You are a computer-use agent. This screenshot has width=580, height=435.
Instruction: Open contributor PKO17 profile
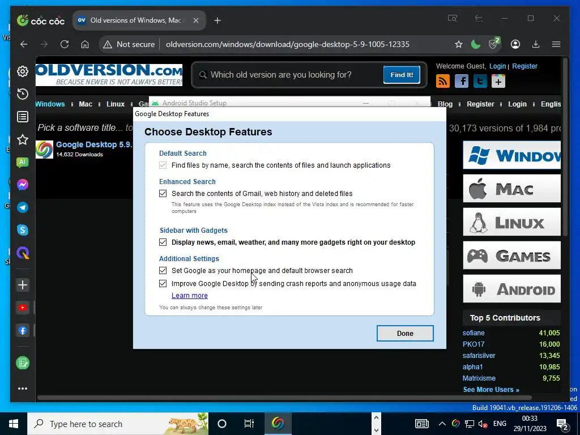click(x=473, y=344)
